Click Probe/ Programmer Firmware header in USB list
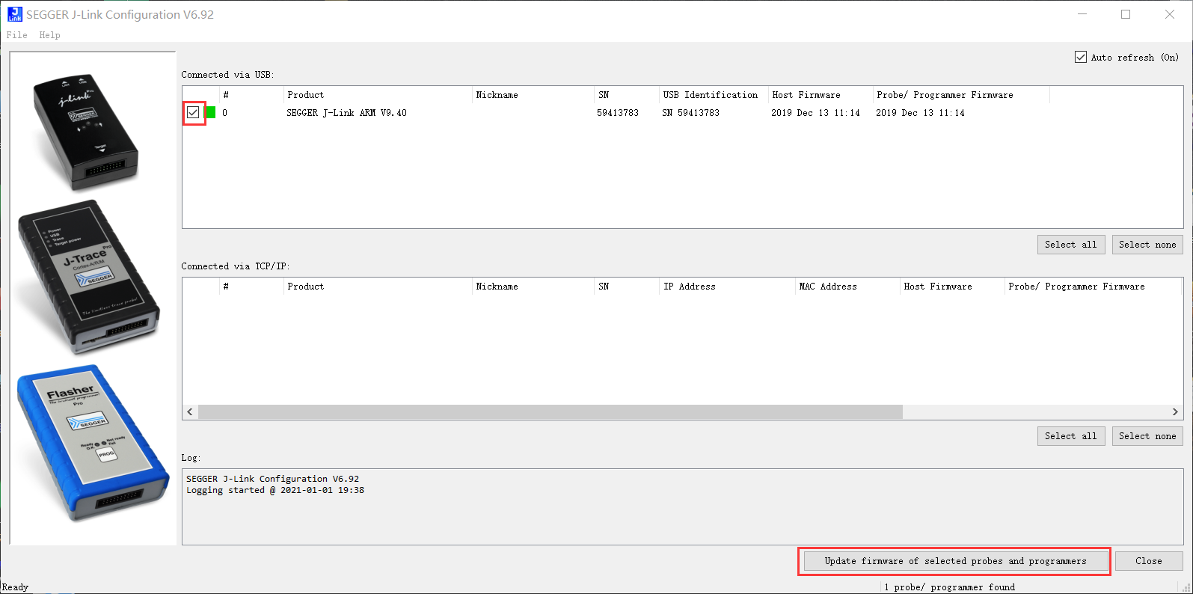This screenshot has height=594, width=1193. pyautogui.click(x=961, y=95)
